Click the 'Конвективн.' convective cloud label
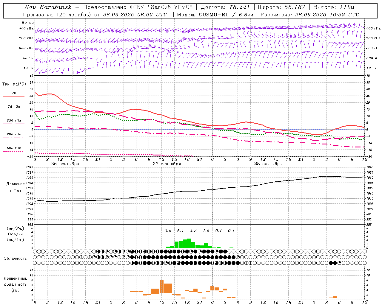 pos(15,278)
